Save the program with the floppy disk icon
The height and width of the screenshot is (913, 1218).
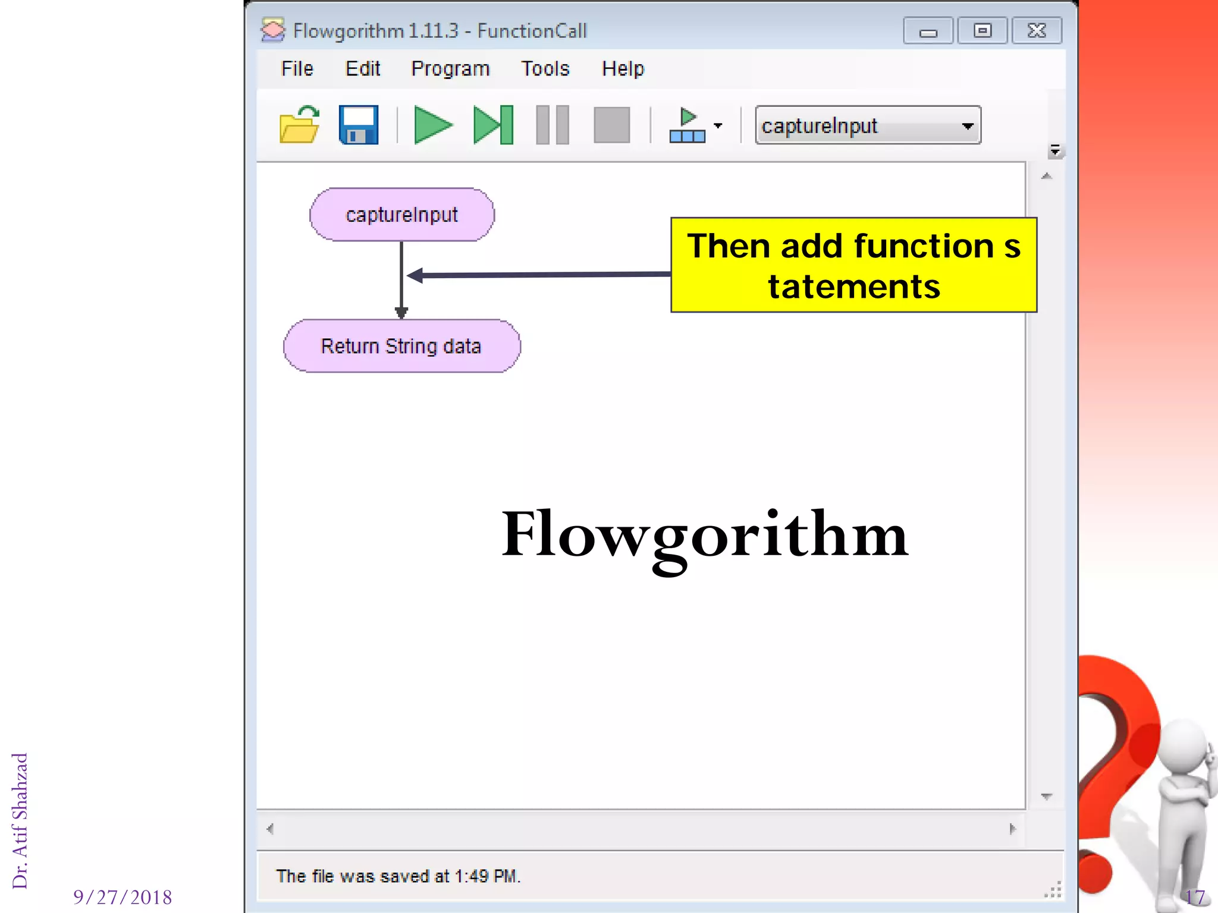point(359,125)
